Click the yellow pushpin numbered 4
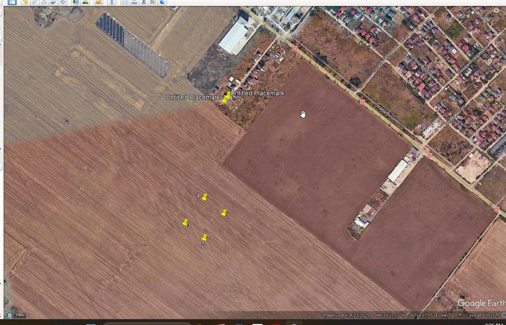This screenshot has height=325, width=506. click(x=204, y=197)
